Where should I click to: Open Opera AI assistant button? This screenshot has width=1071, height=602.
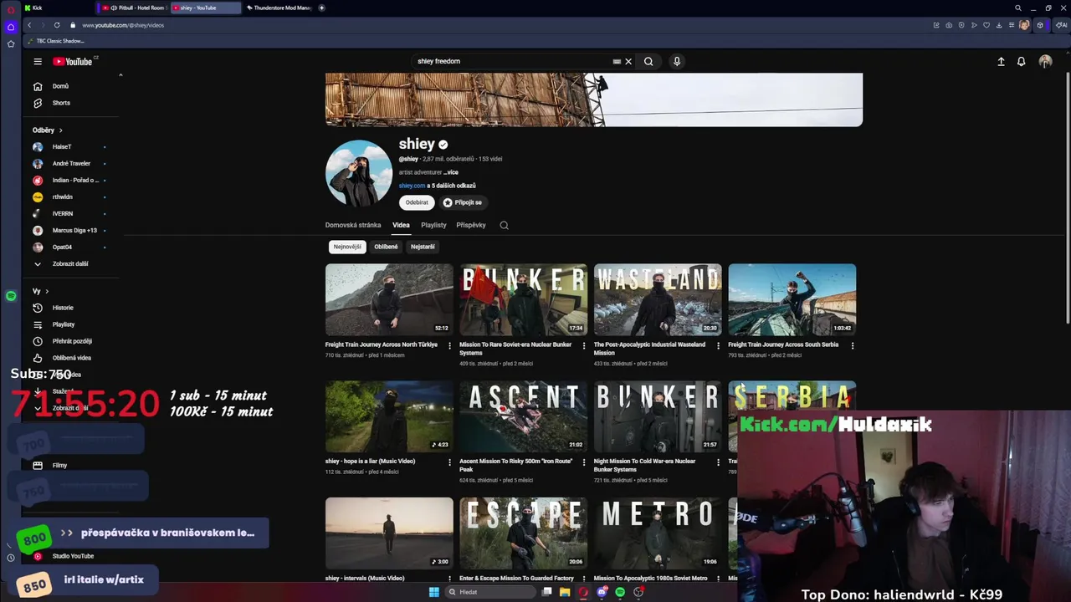pos(1063,25)
